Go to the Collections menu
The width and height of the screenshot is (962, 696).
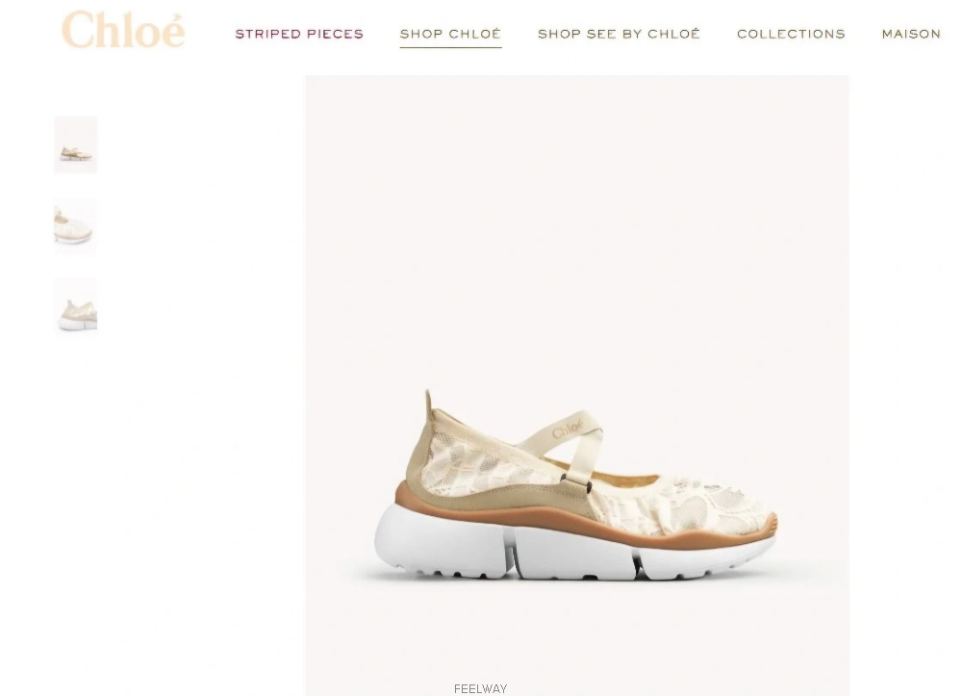tap(791, 34)
